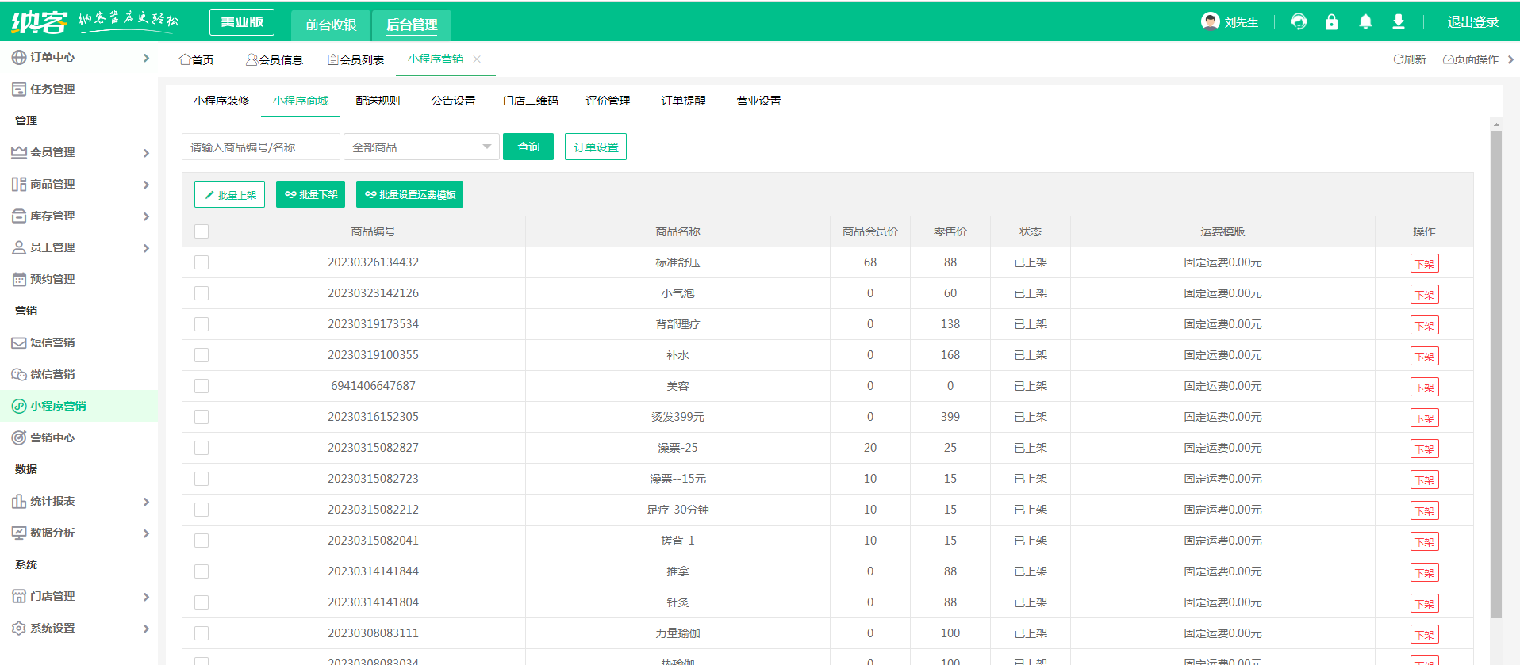
Task: Switch to the 小程序装修 tab
Action: click(x=221, y=101)
